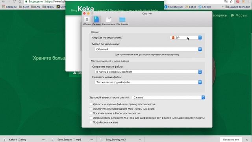Click the green download button on website
252x142 pixels.
tap(76, 73)
